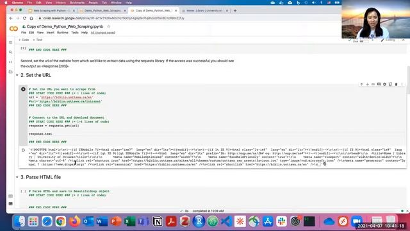Open the Colab Insert menu
The image size is (410, 231).
[50, 33]
